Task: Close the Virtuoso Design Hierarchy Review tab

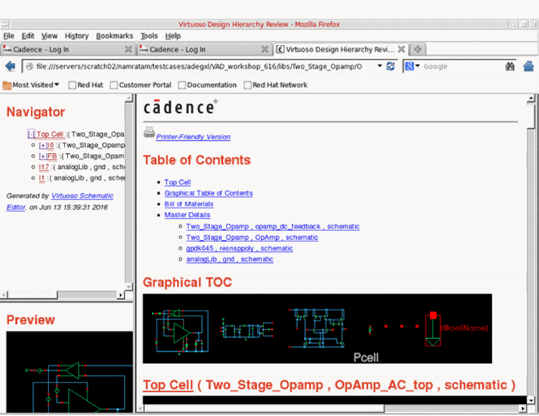Action: pyautogui.click(x=401, y=49)
